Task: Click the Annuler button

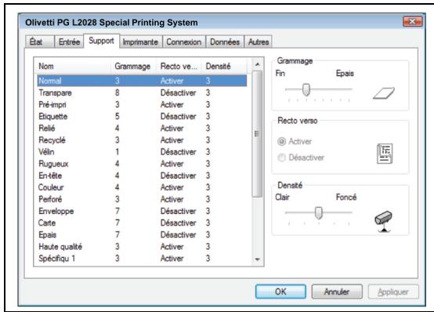Action: click(x=337, y=292)
